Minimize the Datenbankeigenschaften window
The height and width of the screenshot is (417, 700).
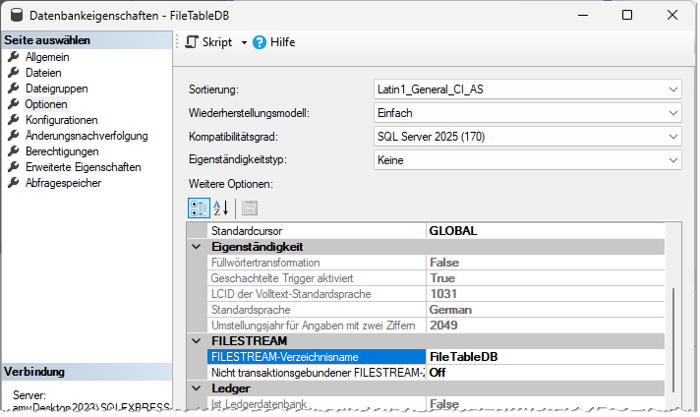[583, 15]
